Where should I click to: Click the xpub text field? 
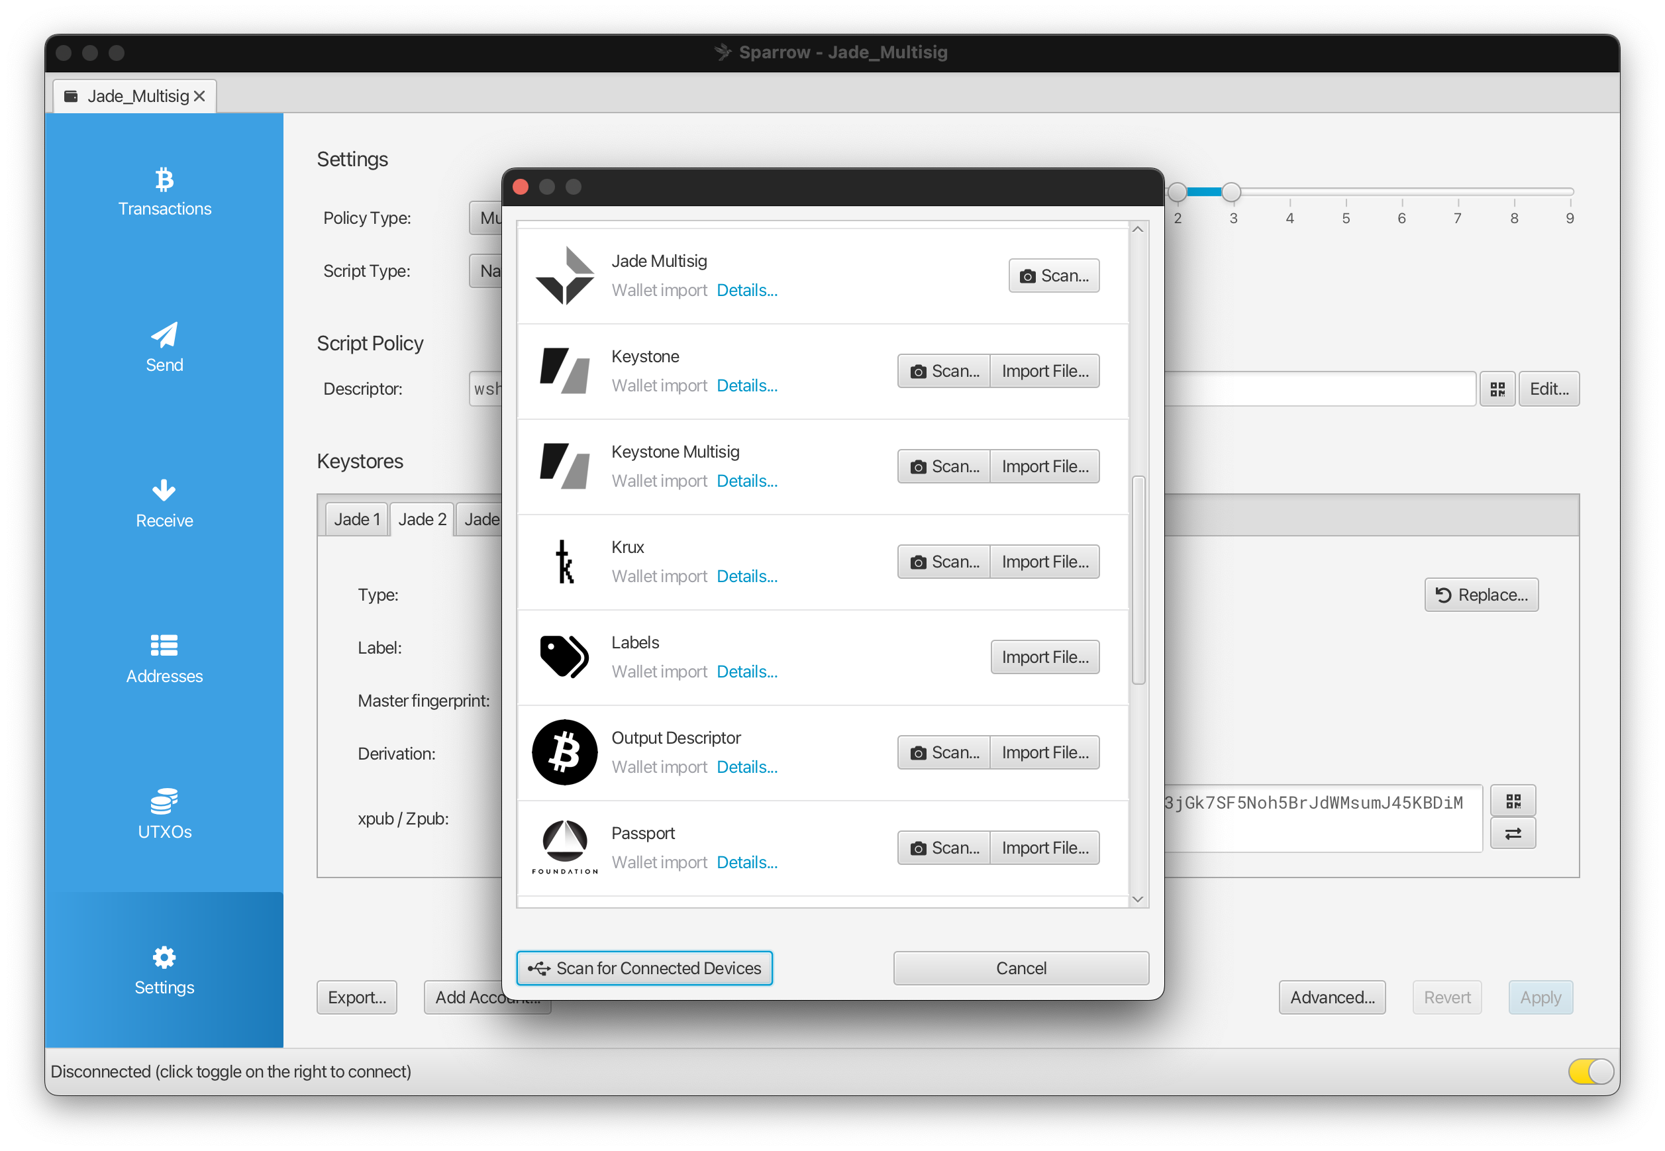(1323, 819)
